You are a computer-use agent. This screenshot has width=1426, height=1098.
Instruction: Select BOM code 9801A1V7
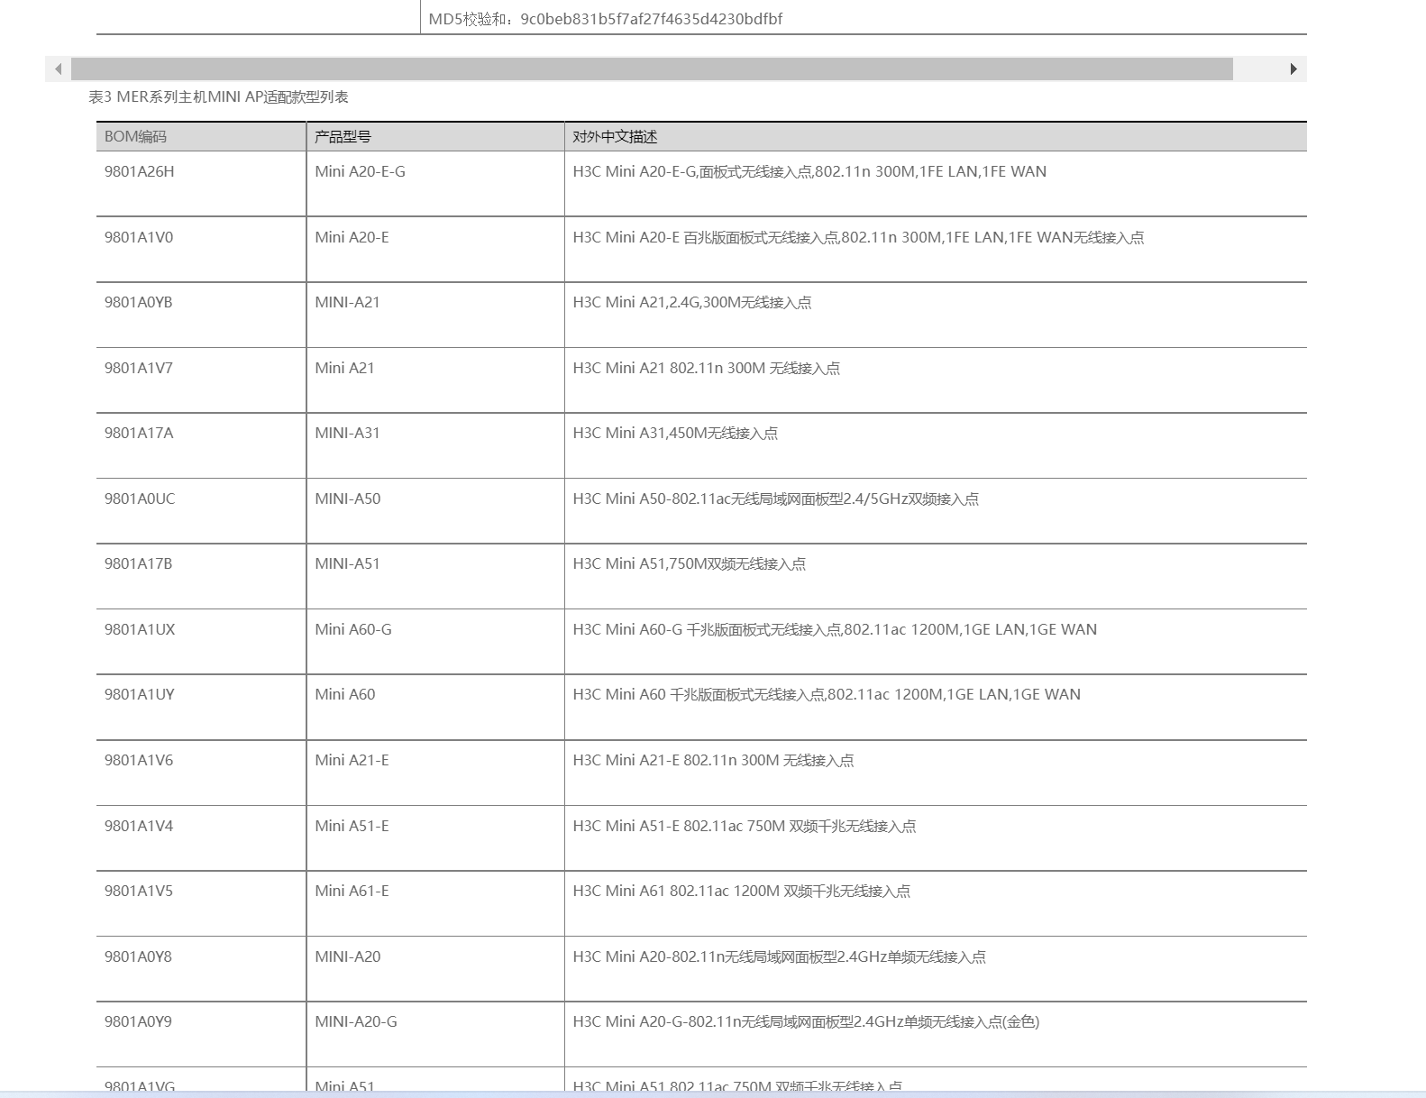point(139,368)
